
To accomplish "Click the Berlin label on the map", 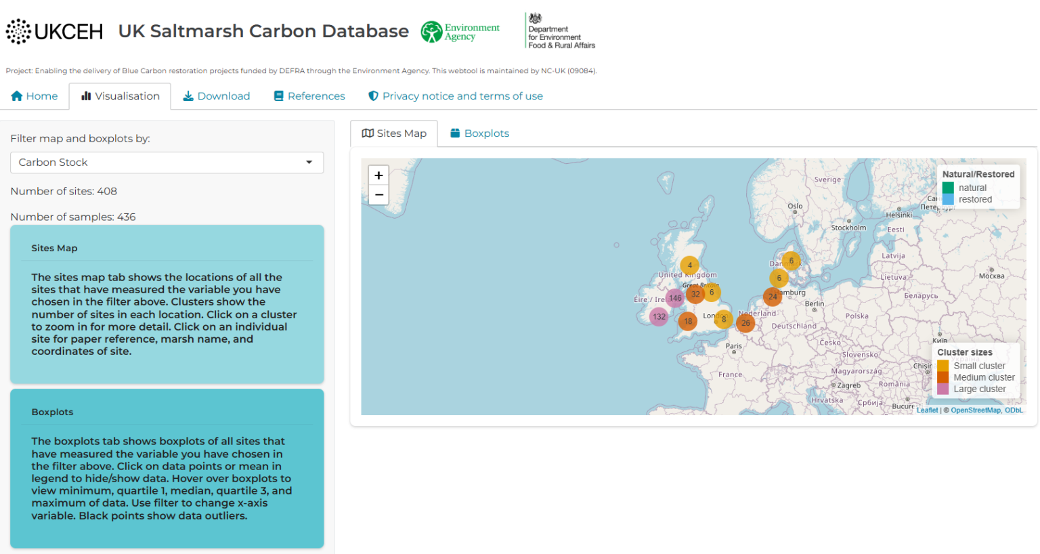I will tap(815, 303).
